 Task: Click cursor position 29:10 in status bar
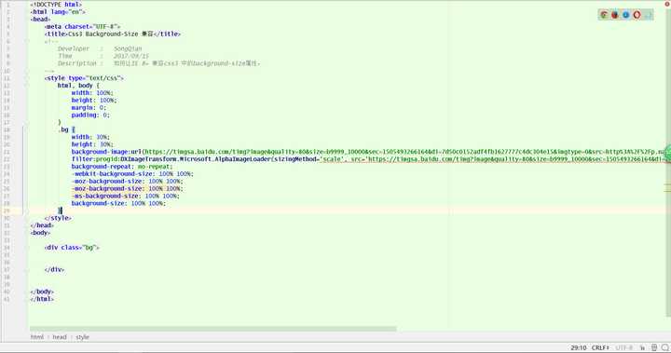coord(578,347)
